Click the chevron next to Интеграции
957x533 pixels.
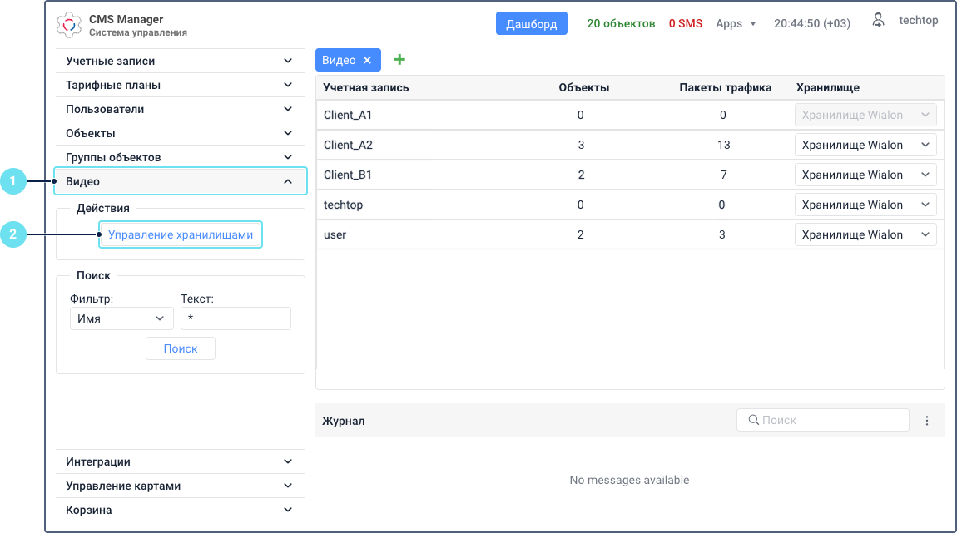tap(288, 461)
